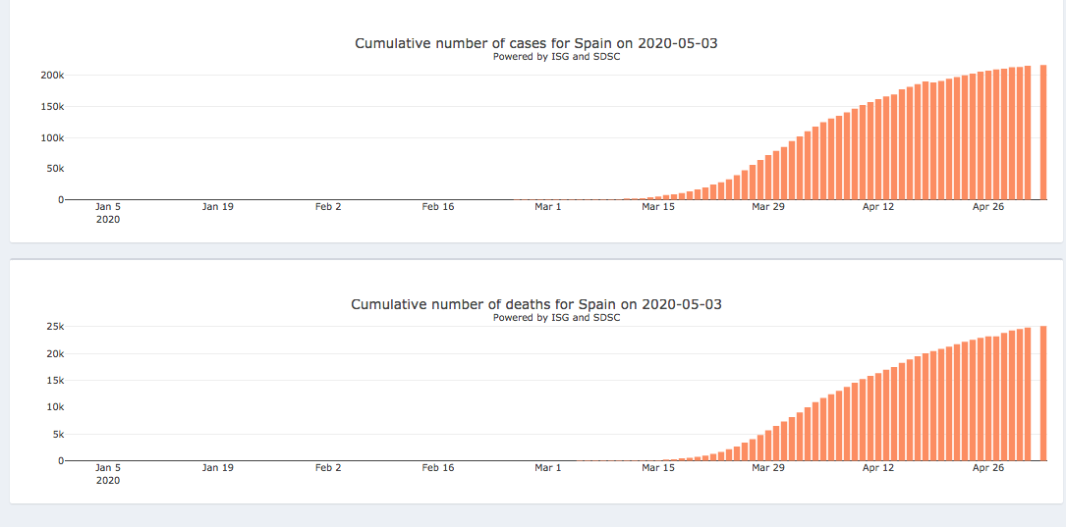This screenshot has height=527, width=1066.
Task: Click the 200k y-axis label in cases chart
Action: pyautogui.click(x=52, y=76)
